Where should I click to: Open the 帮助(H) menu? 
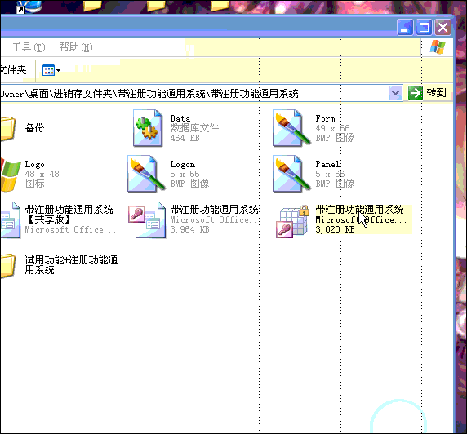[76, 47]
